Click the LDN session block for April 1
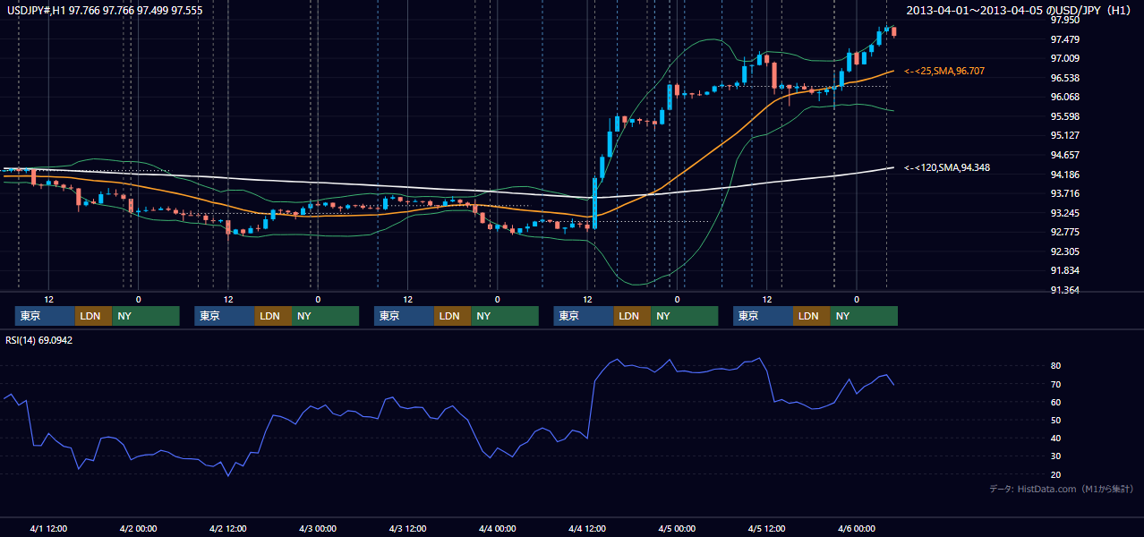The width and height of the screenshot is (1144, 537). click(93, 316)
